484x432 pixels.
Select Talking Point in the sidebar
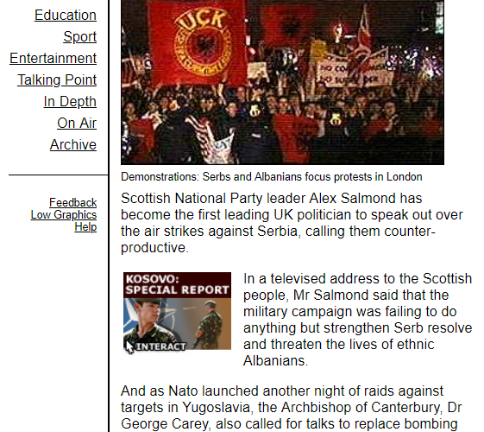[x=57, y=80]
